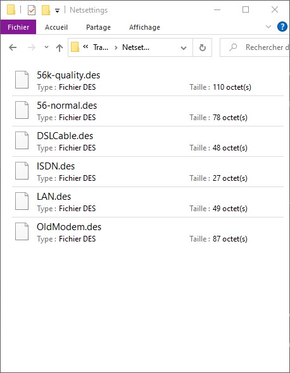
Task: Select the 56k-quality.des file icon
Action: (x=22, y=80)
